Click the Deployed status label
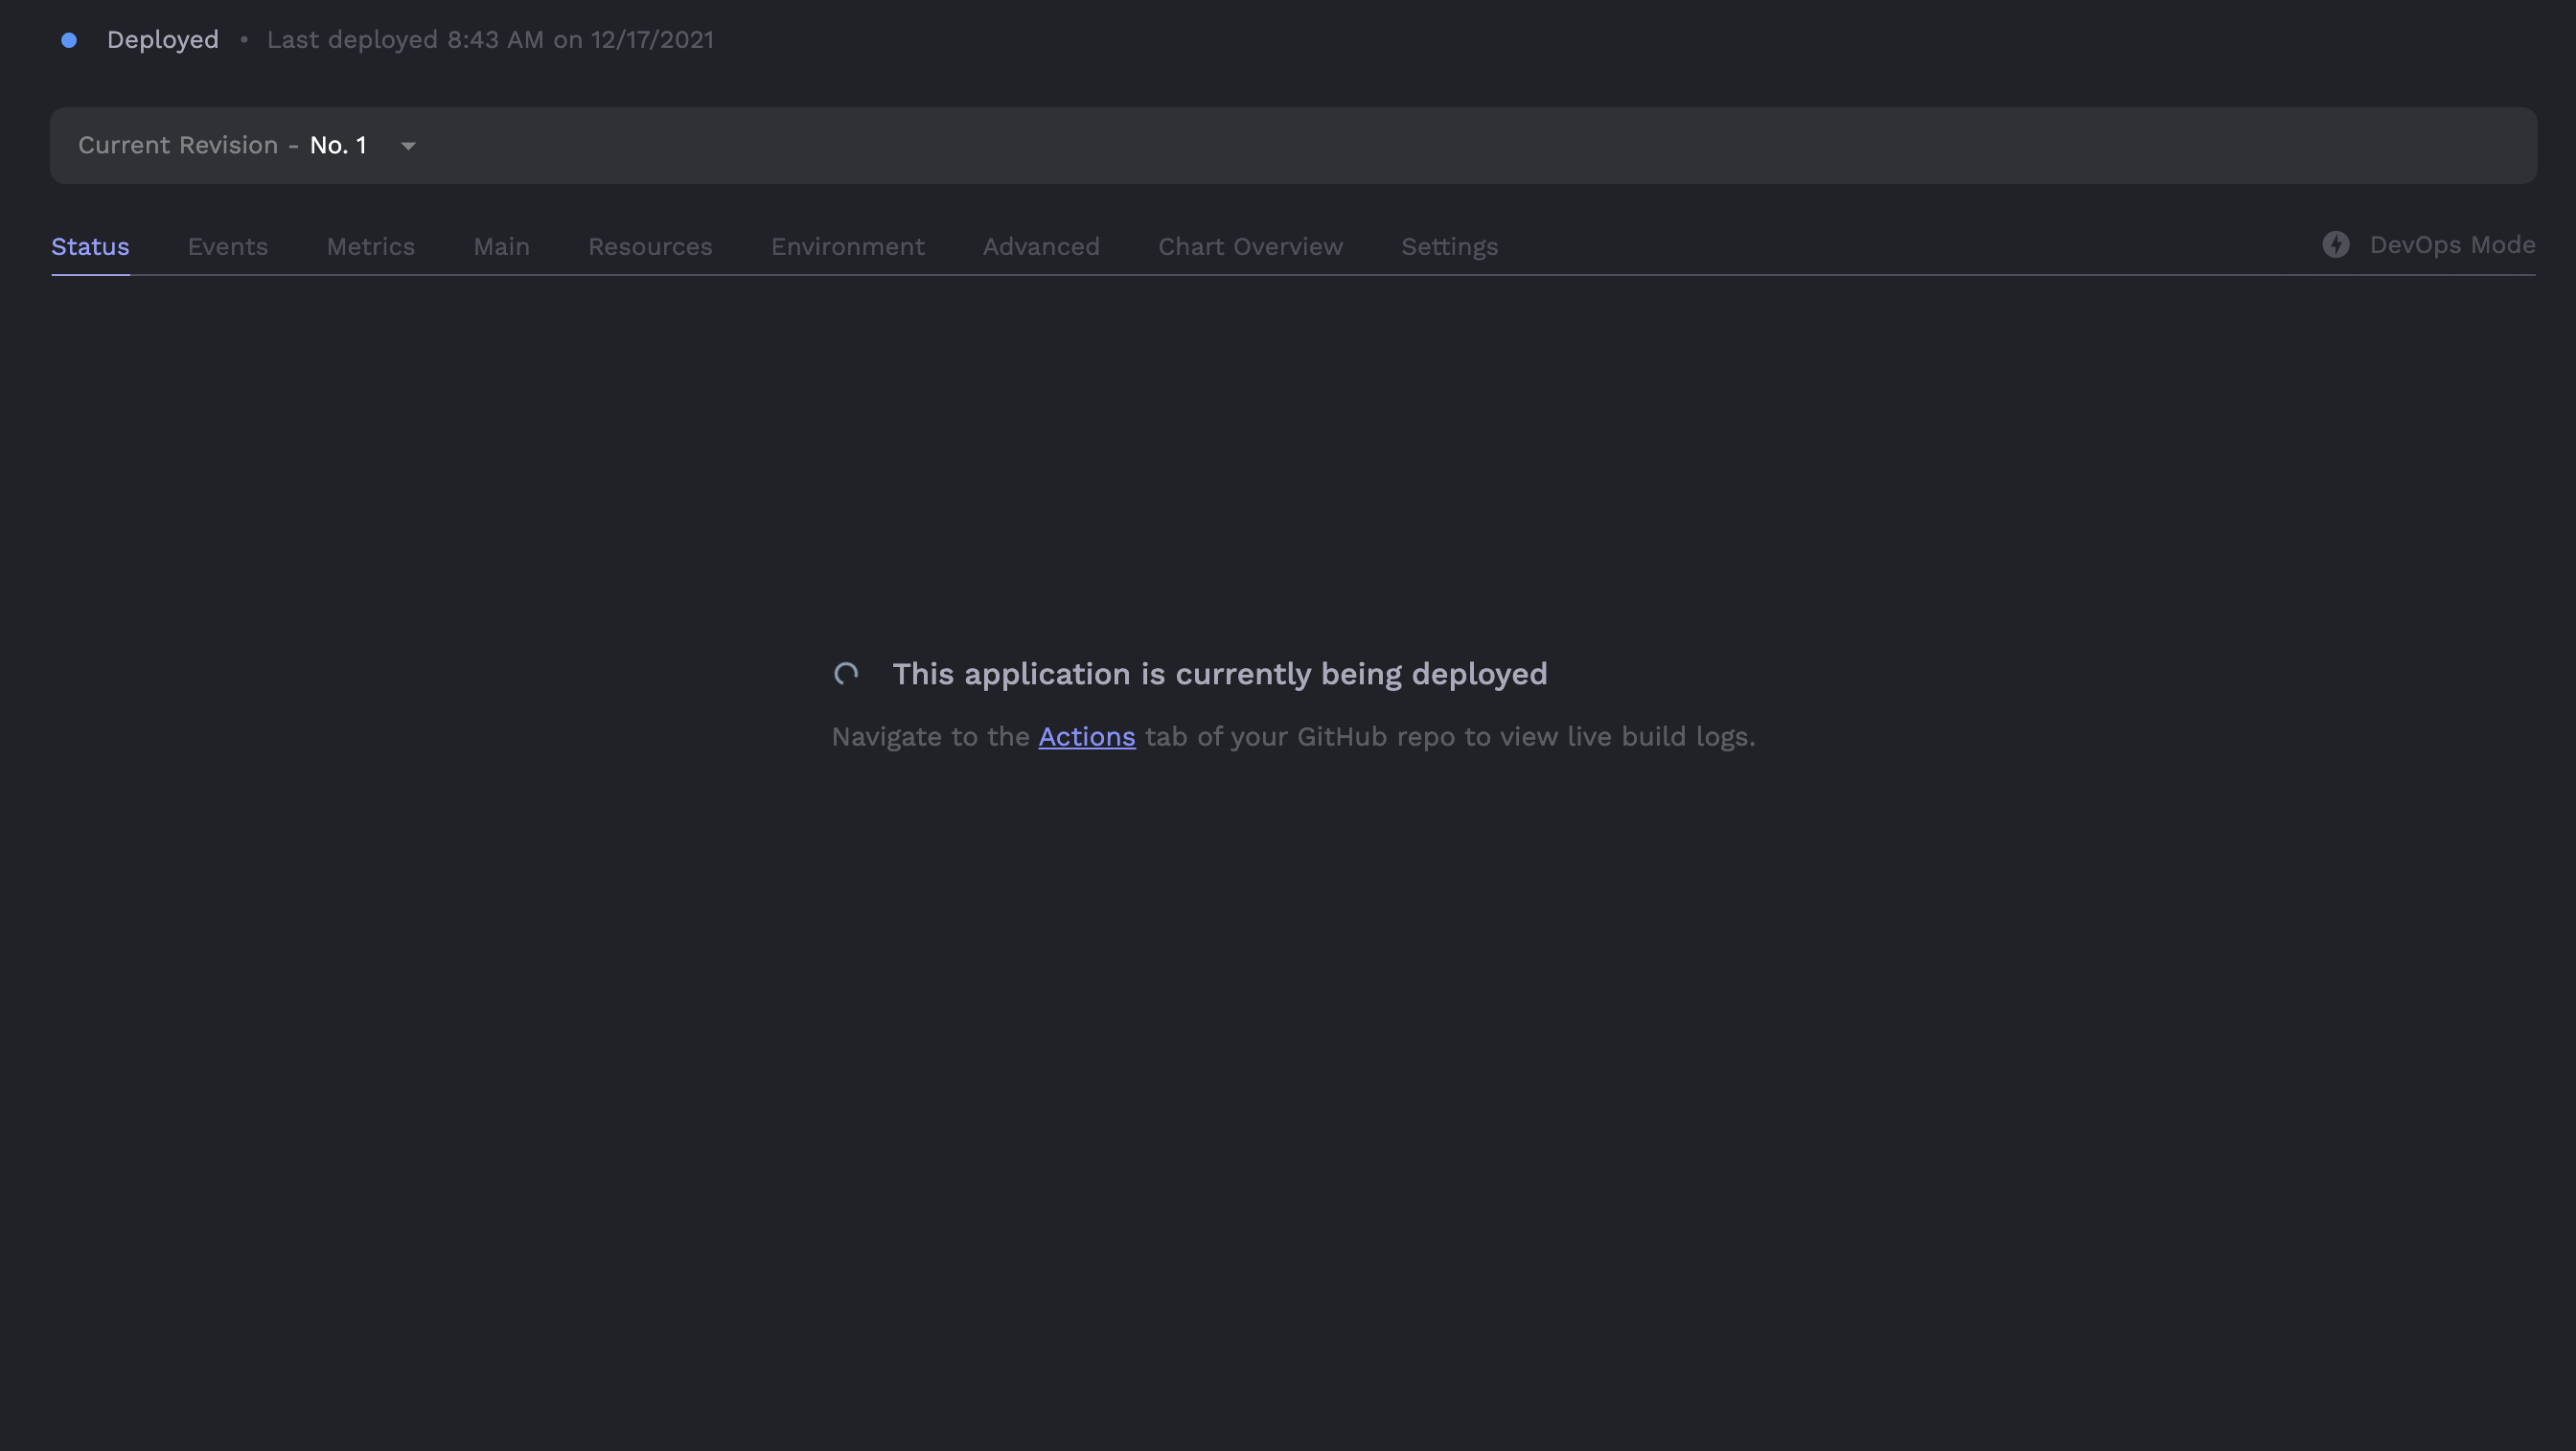The width and height of the screenshot is (2576, 1451). coord(163,40)
